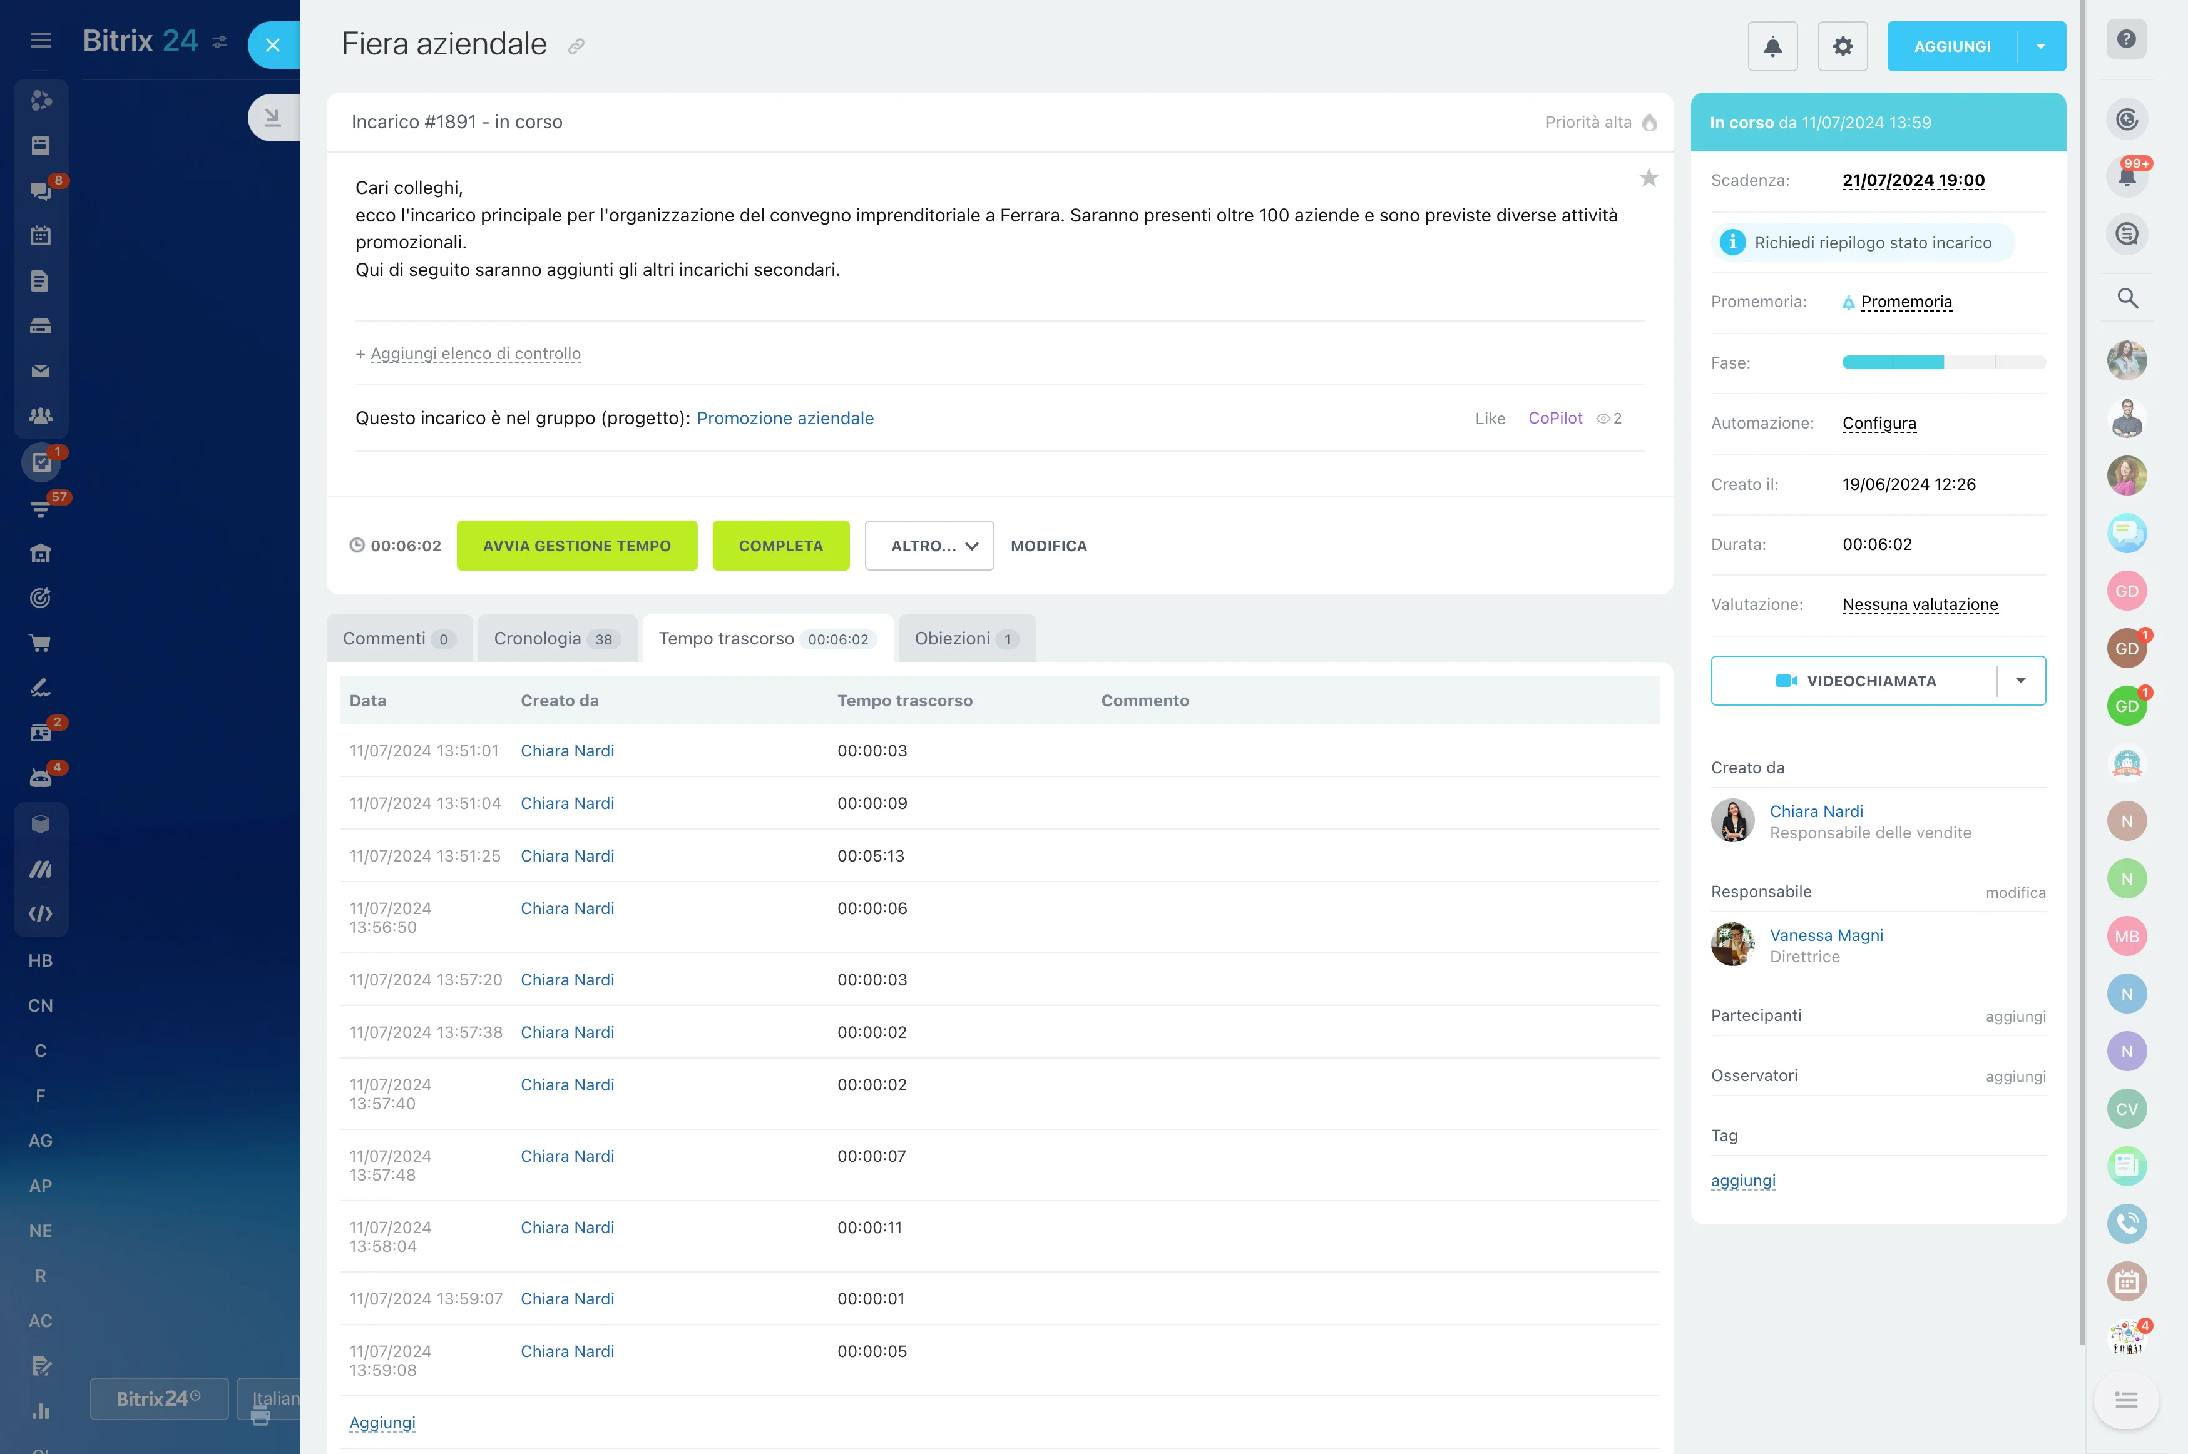Image resolution: width=2188 pixels, height=1454 pixels.
Task: Mark task with COMPLETA button
Action: [781, 546]
